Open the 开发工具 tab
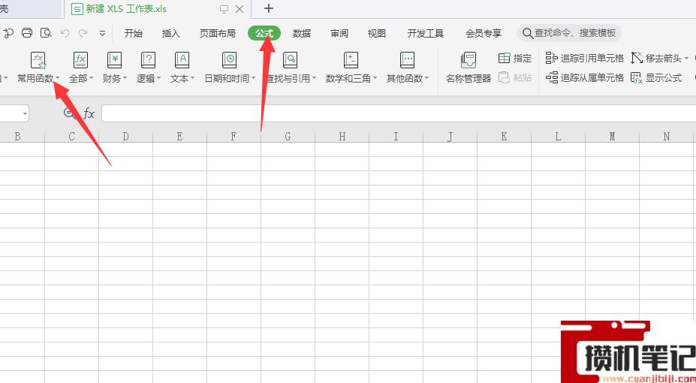 (426, 33)
